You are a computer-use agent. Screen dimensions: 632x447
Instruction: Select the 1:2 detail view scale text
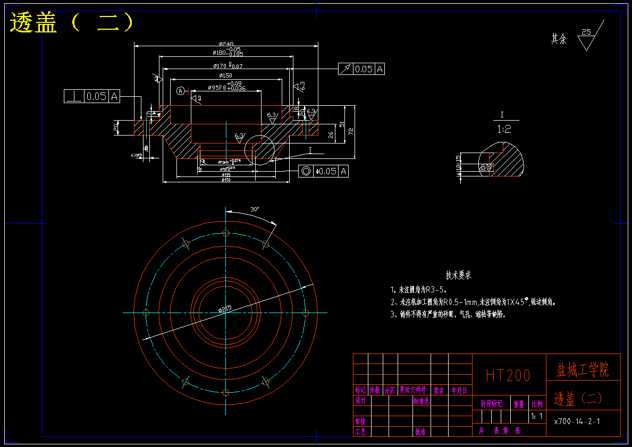504,129
